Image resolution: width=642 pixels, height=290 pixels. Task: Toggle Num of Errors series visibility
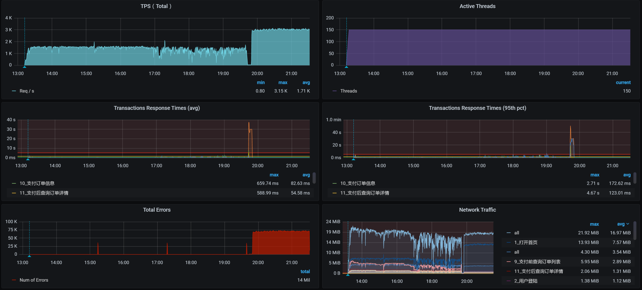pos(34,280)
